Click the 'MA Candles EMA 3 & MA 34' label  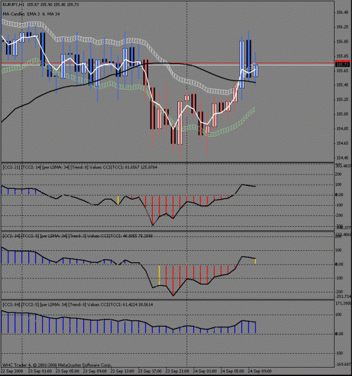pyautogui.click(x=31, y=14)
